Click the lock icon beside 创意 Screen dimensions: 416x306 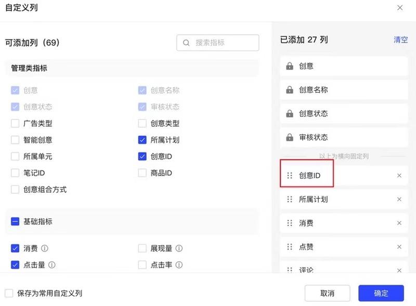[x=290, y=65]
